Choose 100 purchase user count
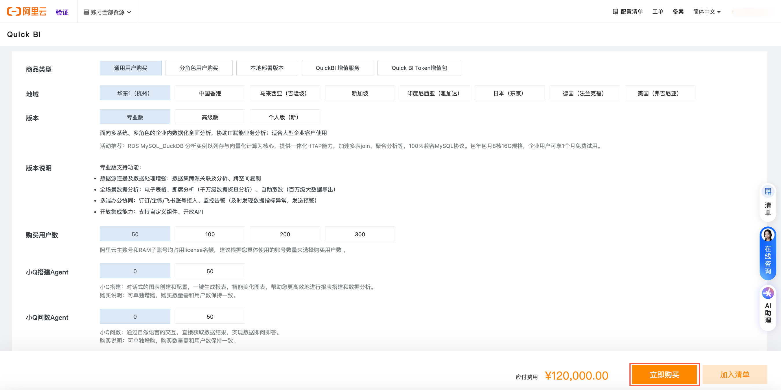This screenshot has height=390, width=781. pyautogui.click(x=210, y=234)
